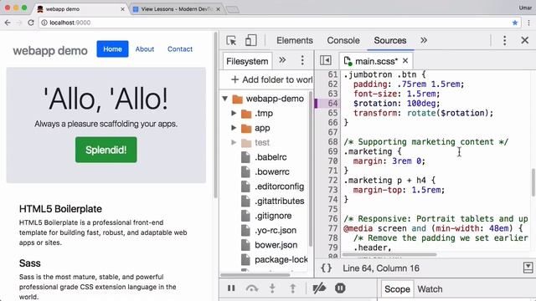The height and width of the screenshot is (301, 536).
Task: Click the file tree horizontal scrollbar
Action: [255, 275]
